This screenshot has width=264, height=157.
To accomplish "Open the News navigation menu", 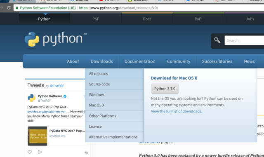I will click(249, 61).
